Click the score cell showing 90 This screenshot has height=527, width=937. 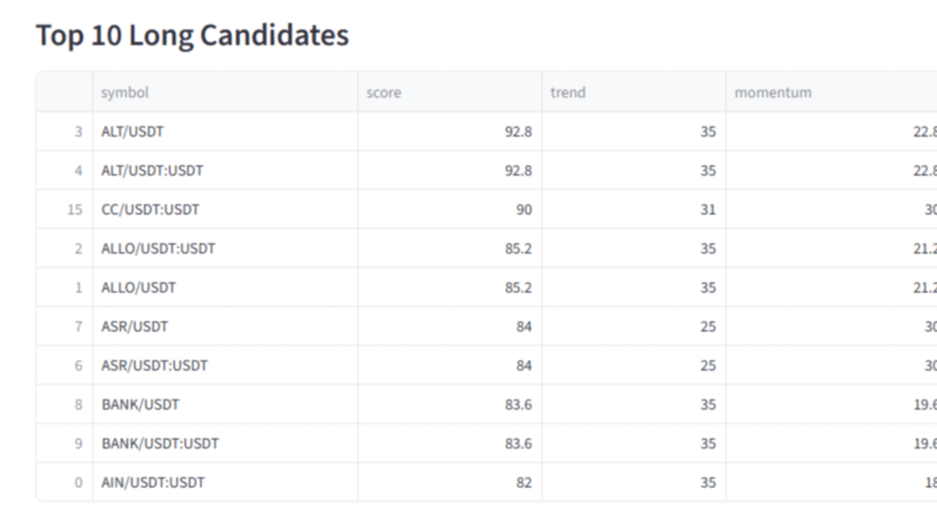coord(449,209)
